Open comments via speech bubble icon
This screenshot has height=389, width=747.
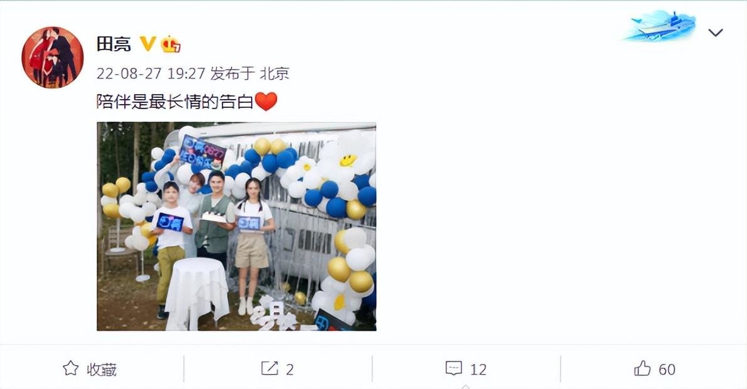(x=453, y=368)
